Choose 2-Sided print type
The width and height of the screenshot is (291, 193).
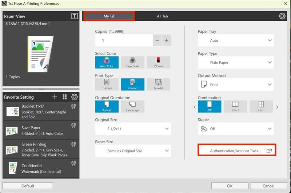click(x=132, y=85)
